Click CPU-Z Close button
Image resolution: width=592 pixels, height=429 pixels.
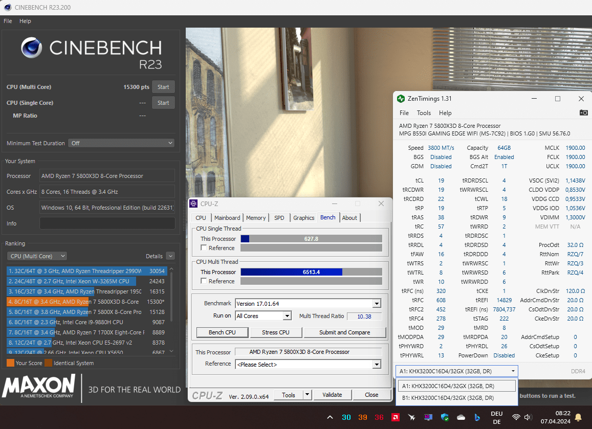tap(371, 395)
